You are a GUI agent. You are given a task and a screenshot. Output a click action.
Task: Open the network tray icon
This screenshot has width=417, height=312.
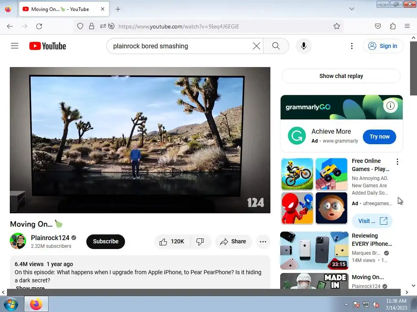point(366,304)
